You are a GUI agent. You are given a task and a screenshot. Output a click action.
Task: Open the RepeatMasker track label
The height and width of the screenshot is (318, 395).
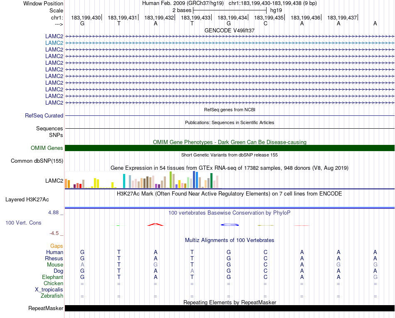(x=46, y=308)
